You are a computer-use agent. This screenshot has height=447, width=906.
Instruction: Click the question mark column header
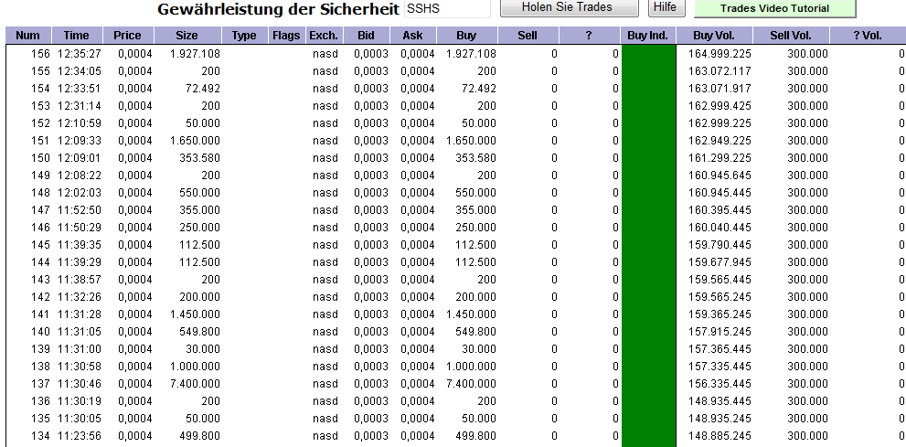click(x=589, y=36)
